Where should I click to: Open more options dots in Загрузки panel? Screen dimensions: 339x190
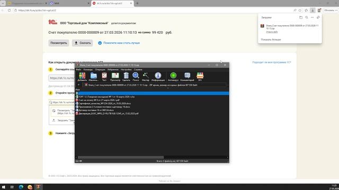(x=312, y=17)
